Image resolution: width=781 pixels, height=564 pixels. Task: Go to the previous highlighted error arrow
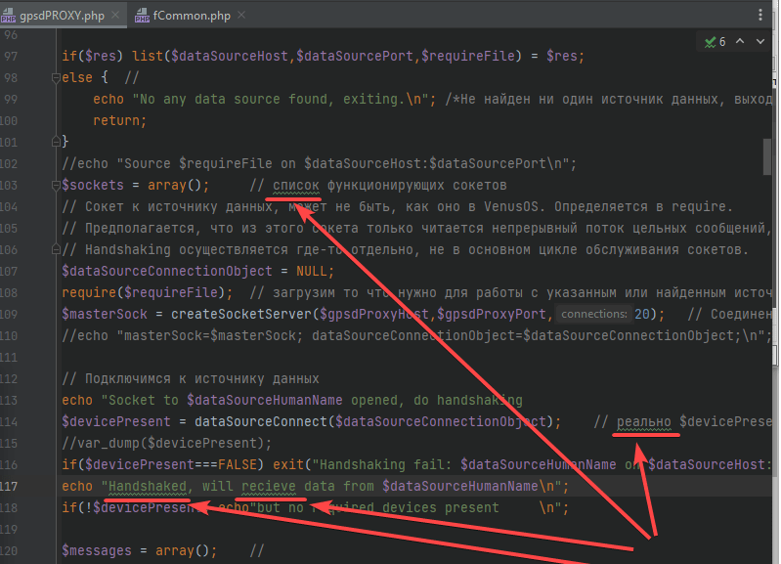740,41
